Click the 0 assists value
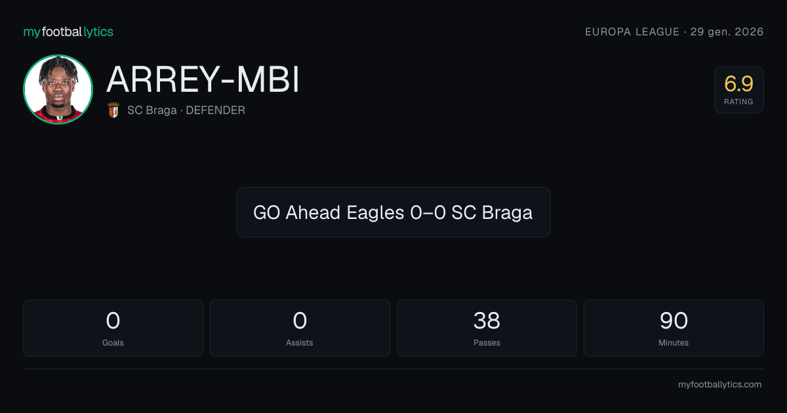787x413 pixels. tap(300, 321)
